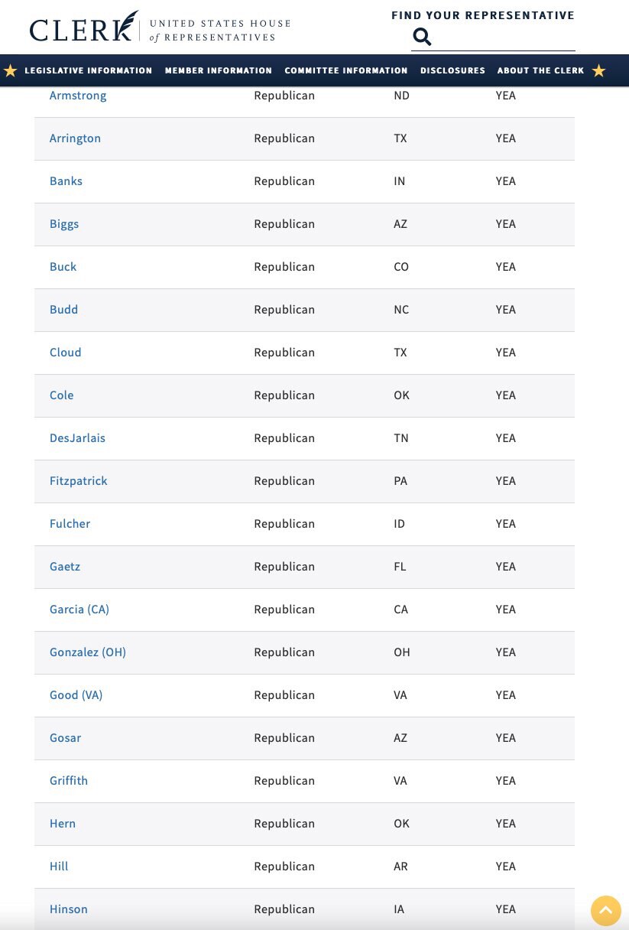629x930 pixels.
Task: Focus the Find Your Representative search field
Action: [504, 37]
